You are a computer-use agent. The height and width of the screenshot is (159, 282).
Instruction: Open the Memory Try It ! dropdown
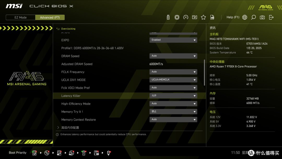coord(173,111)
